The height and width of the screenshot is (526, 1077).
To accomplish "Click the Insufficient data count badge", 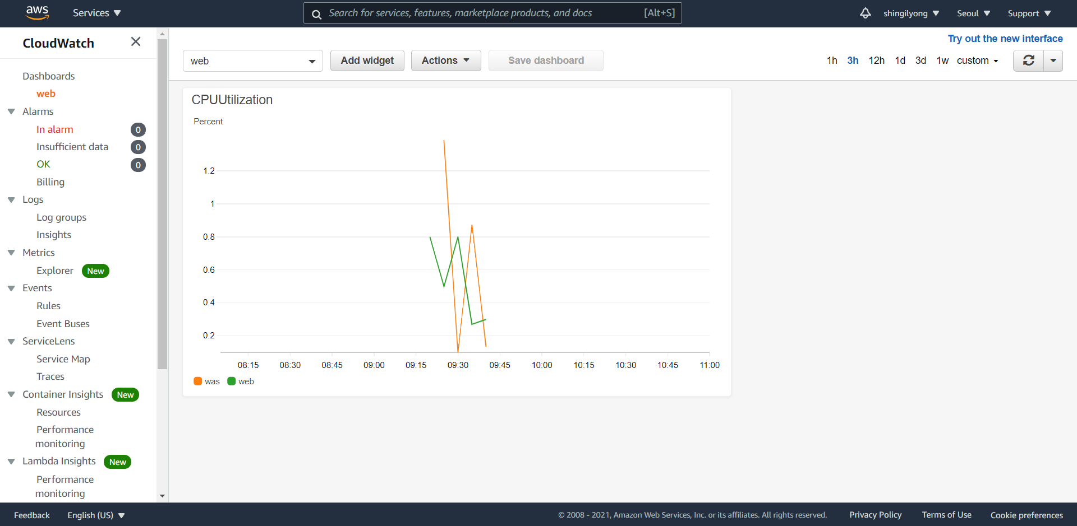I will click(138, 147).
